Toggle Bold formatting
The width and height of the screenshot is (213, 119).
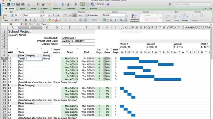click(26, 20)
